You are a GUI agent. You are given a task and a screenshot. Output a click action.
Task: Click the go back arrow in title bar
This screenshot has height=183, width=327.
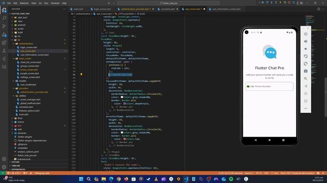click(x=109, y=3)
